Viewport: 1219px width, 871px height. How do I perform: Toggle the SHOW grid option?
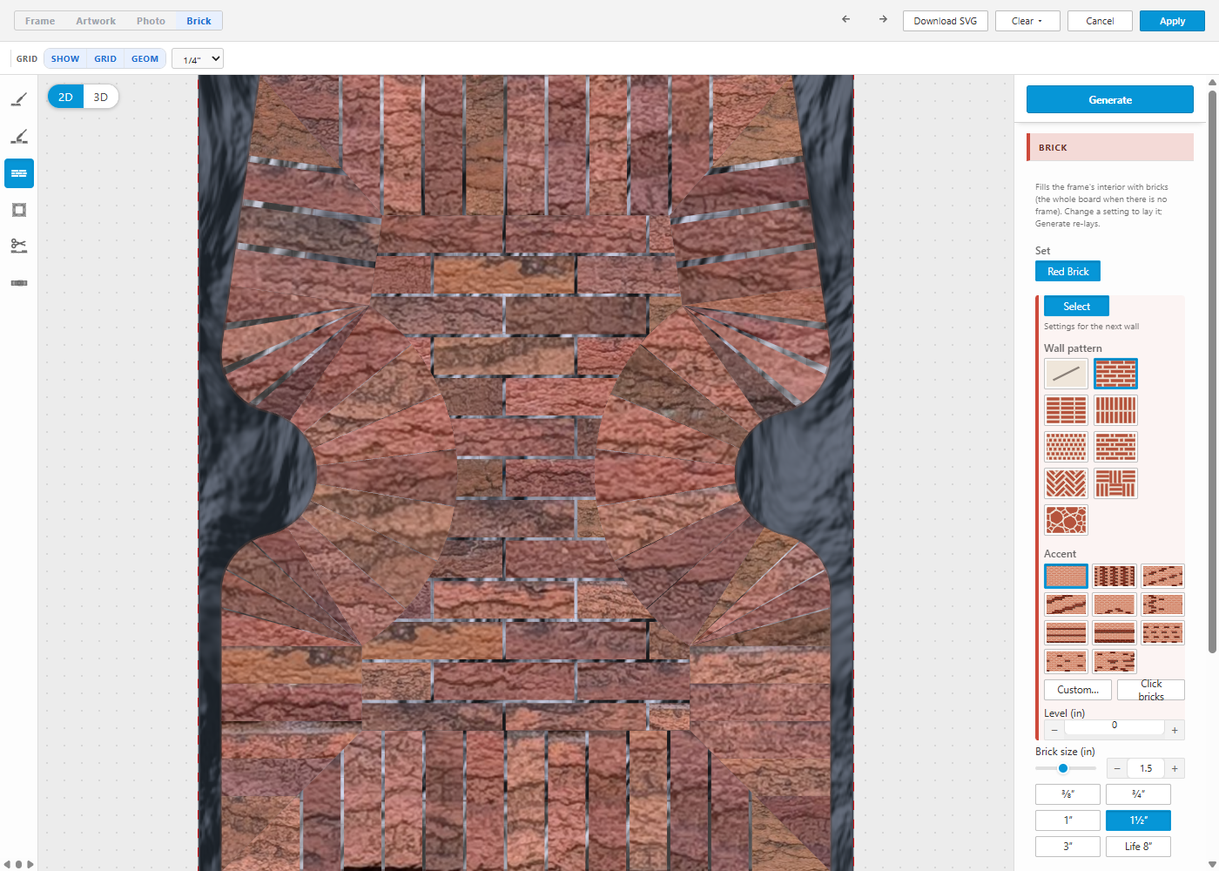point(65,59)
